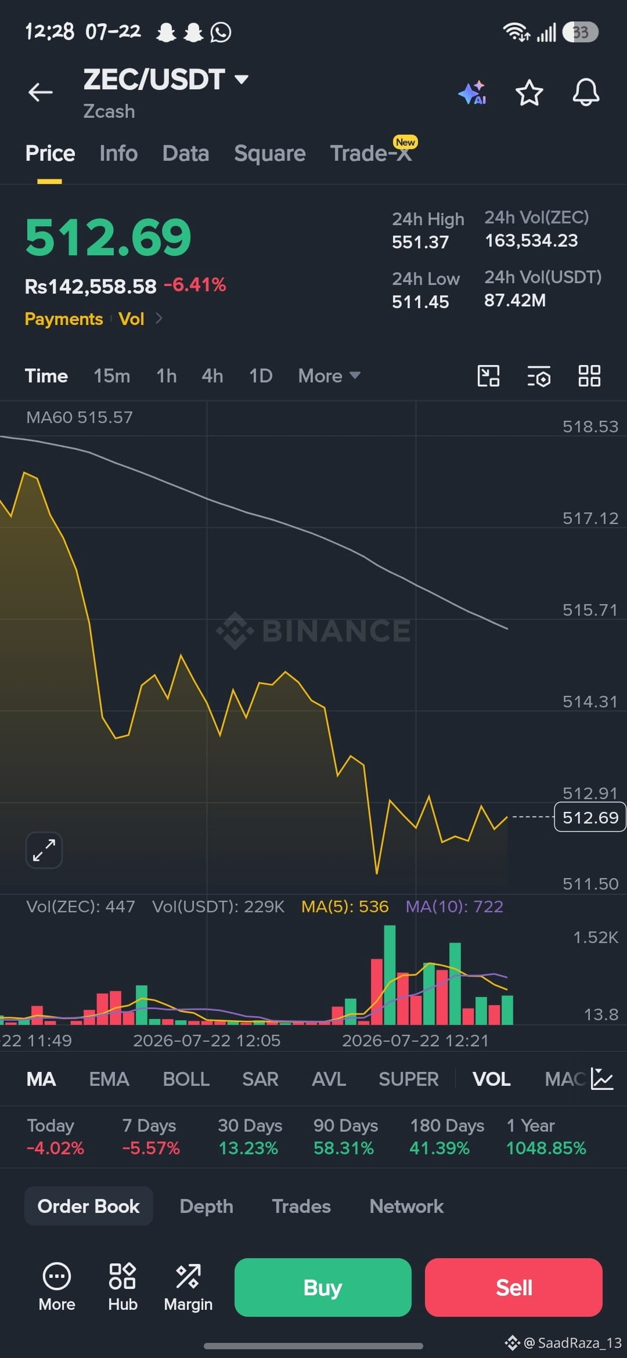This screenshot has width=627, height=1358.
Task: Open the chart drawing tools icon
Action: pos(488,376)
